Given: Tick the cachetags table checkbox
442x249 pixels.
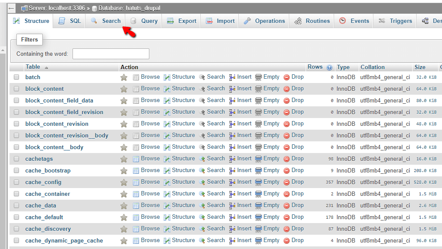Looking at the screenshot, I should pyautogui.click(x=16, y=159).
